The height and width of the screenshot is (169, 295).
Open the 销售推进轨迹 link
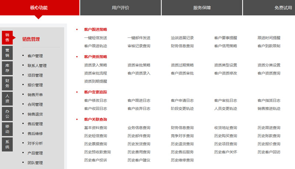click(269, 108)
